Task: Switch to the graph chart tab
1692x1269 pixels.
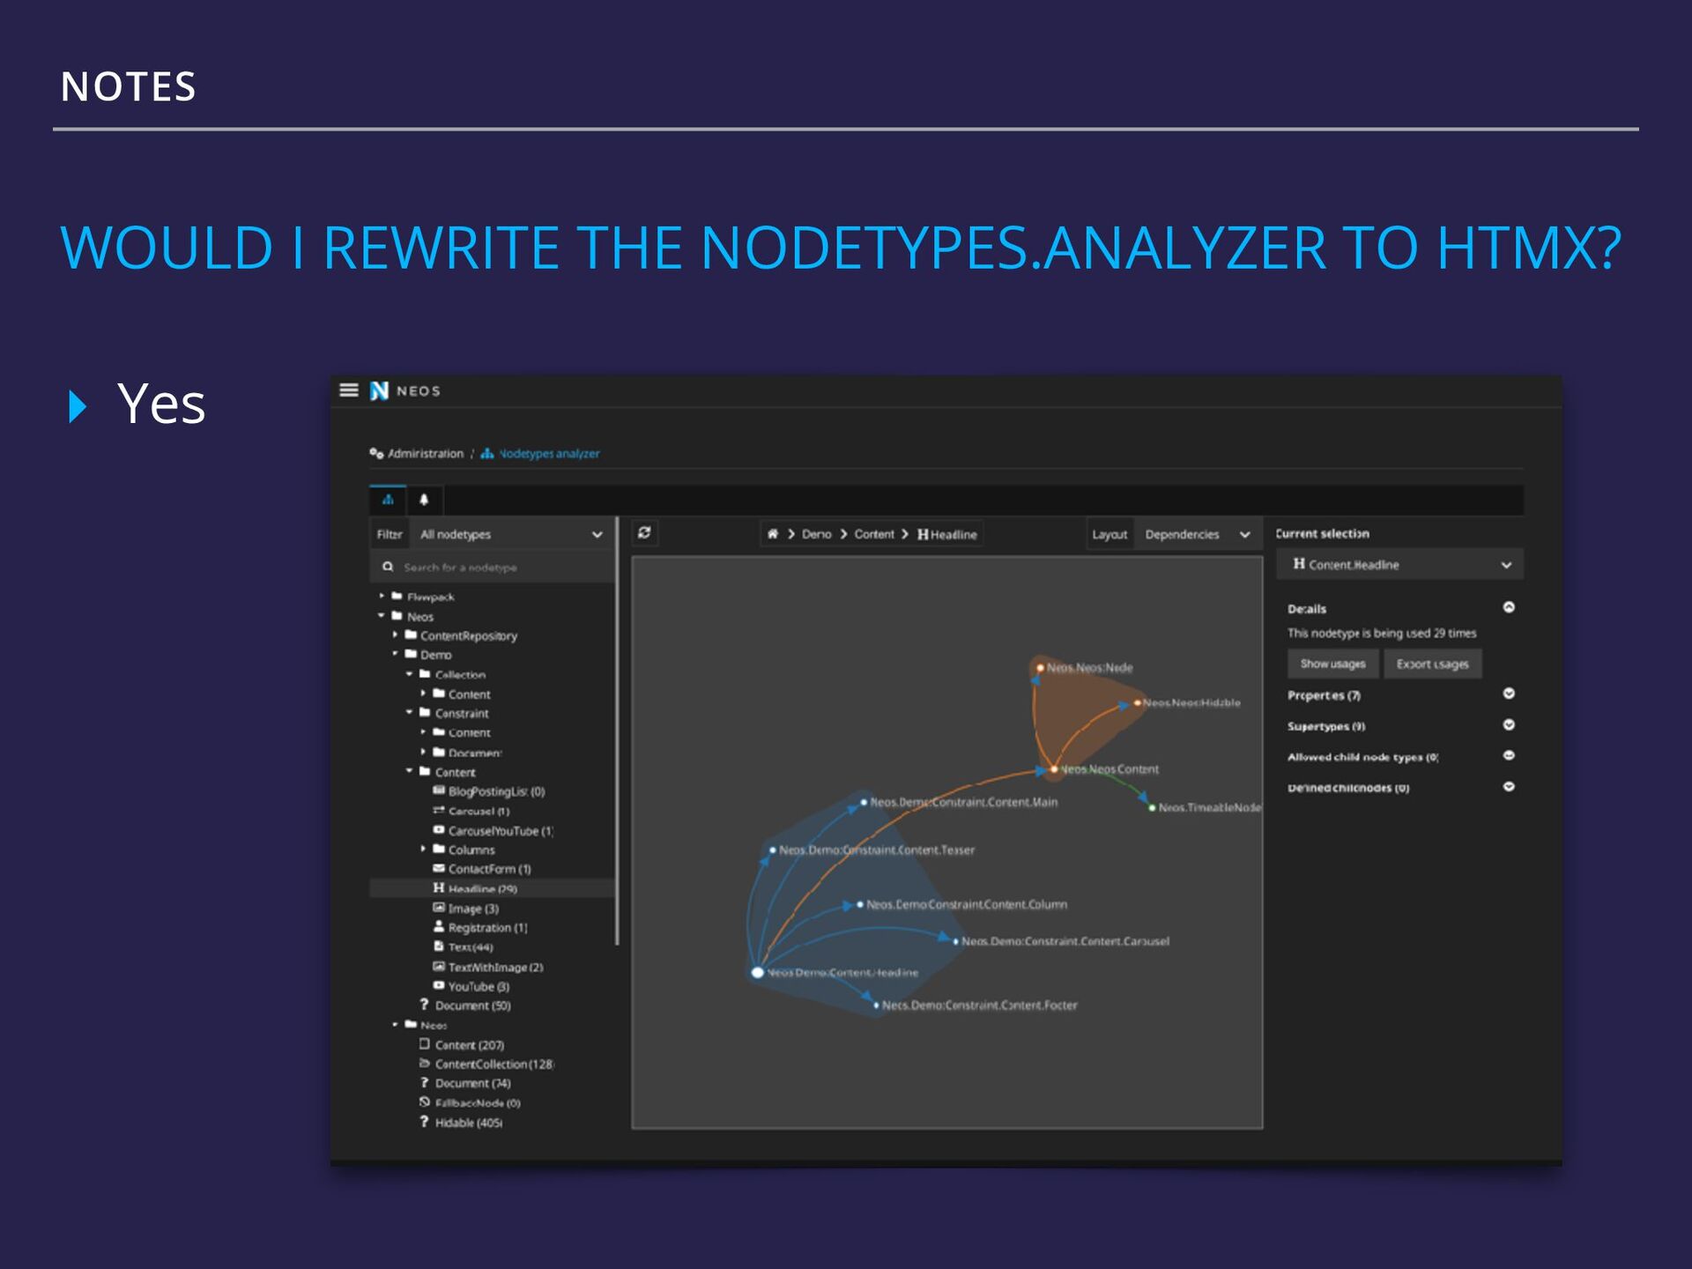Action: pyautogui.click(x=388, y=500)
